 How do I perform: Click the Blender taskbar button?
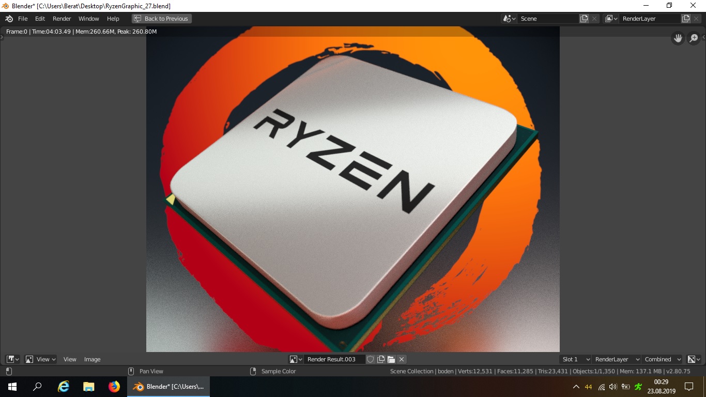tap(168, 387)
